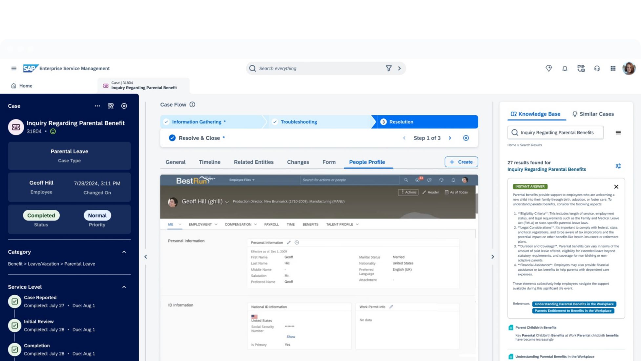641x361 pixels.
Task: Toggle Case Reported service level checkbox
Action: [x=15, y=301]
